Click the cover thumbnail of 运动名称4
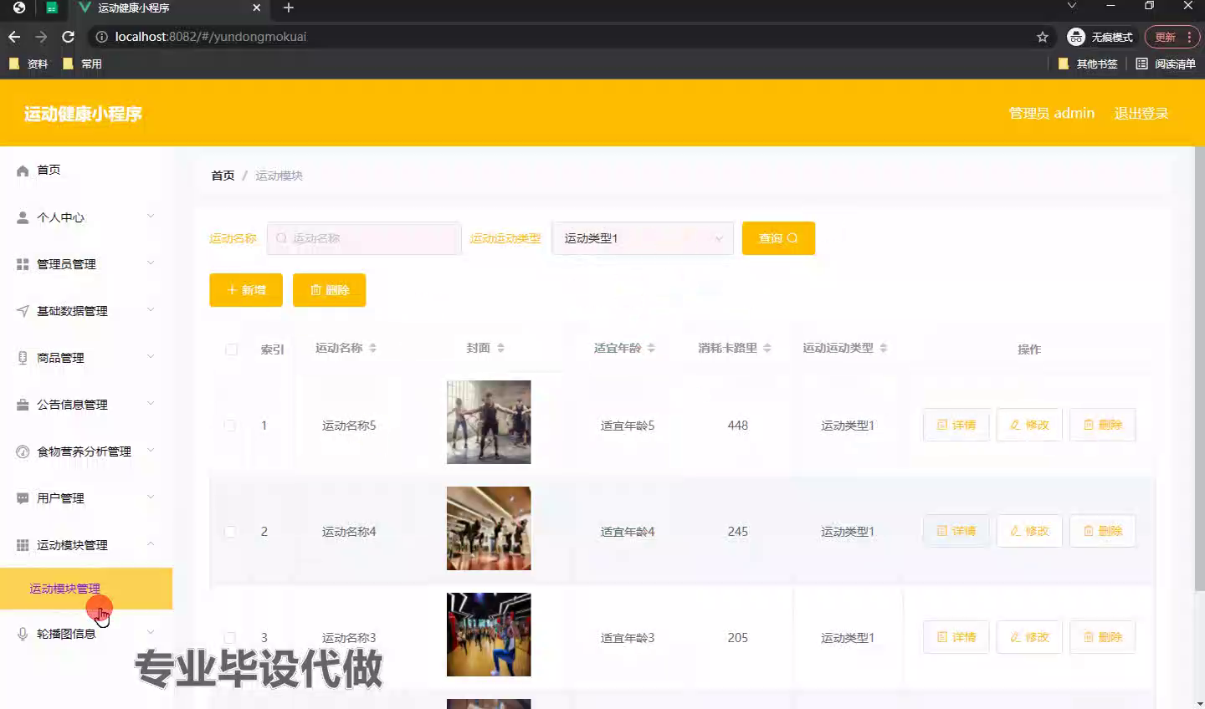The width and height of the screenshot is (1205, 709). click(x=489, y=528)
